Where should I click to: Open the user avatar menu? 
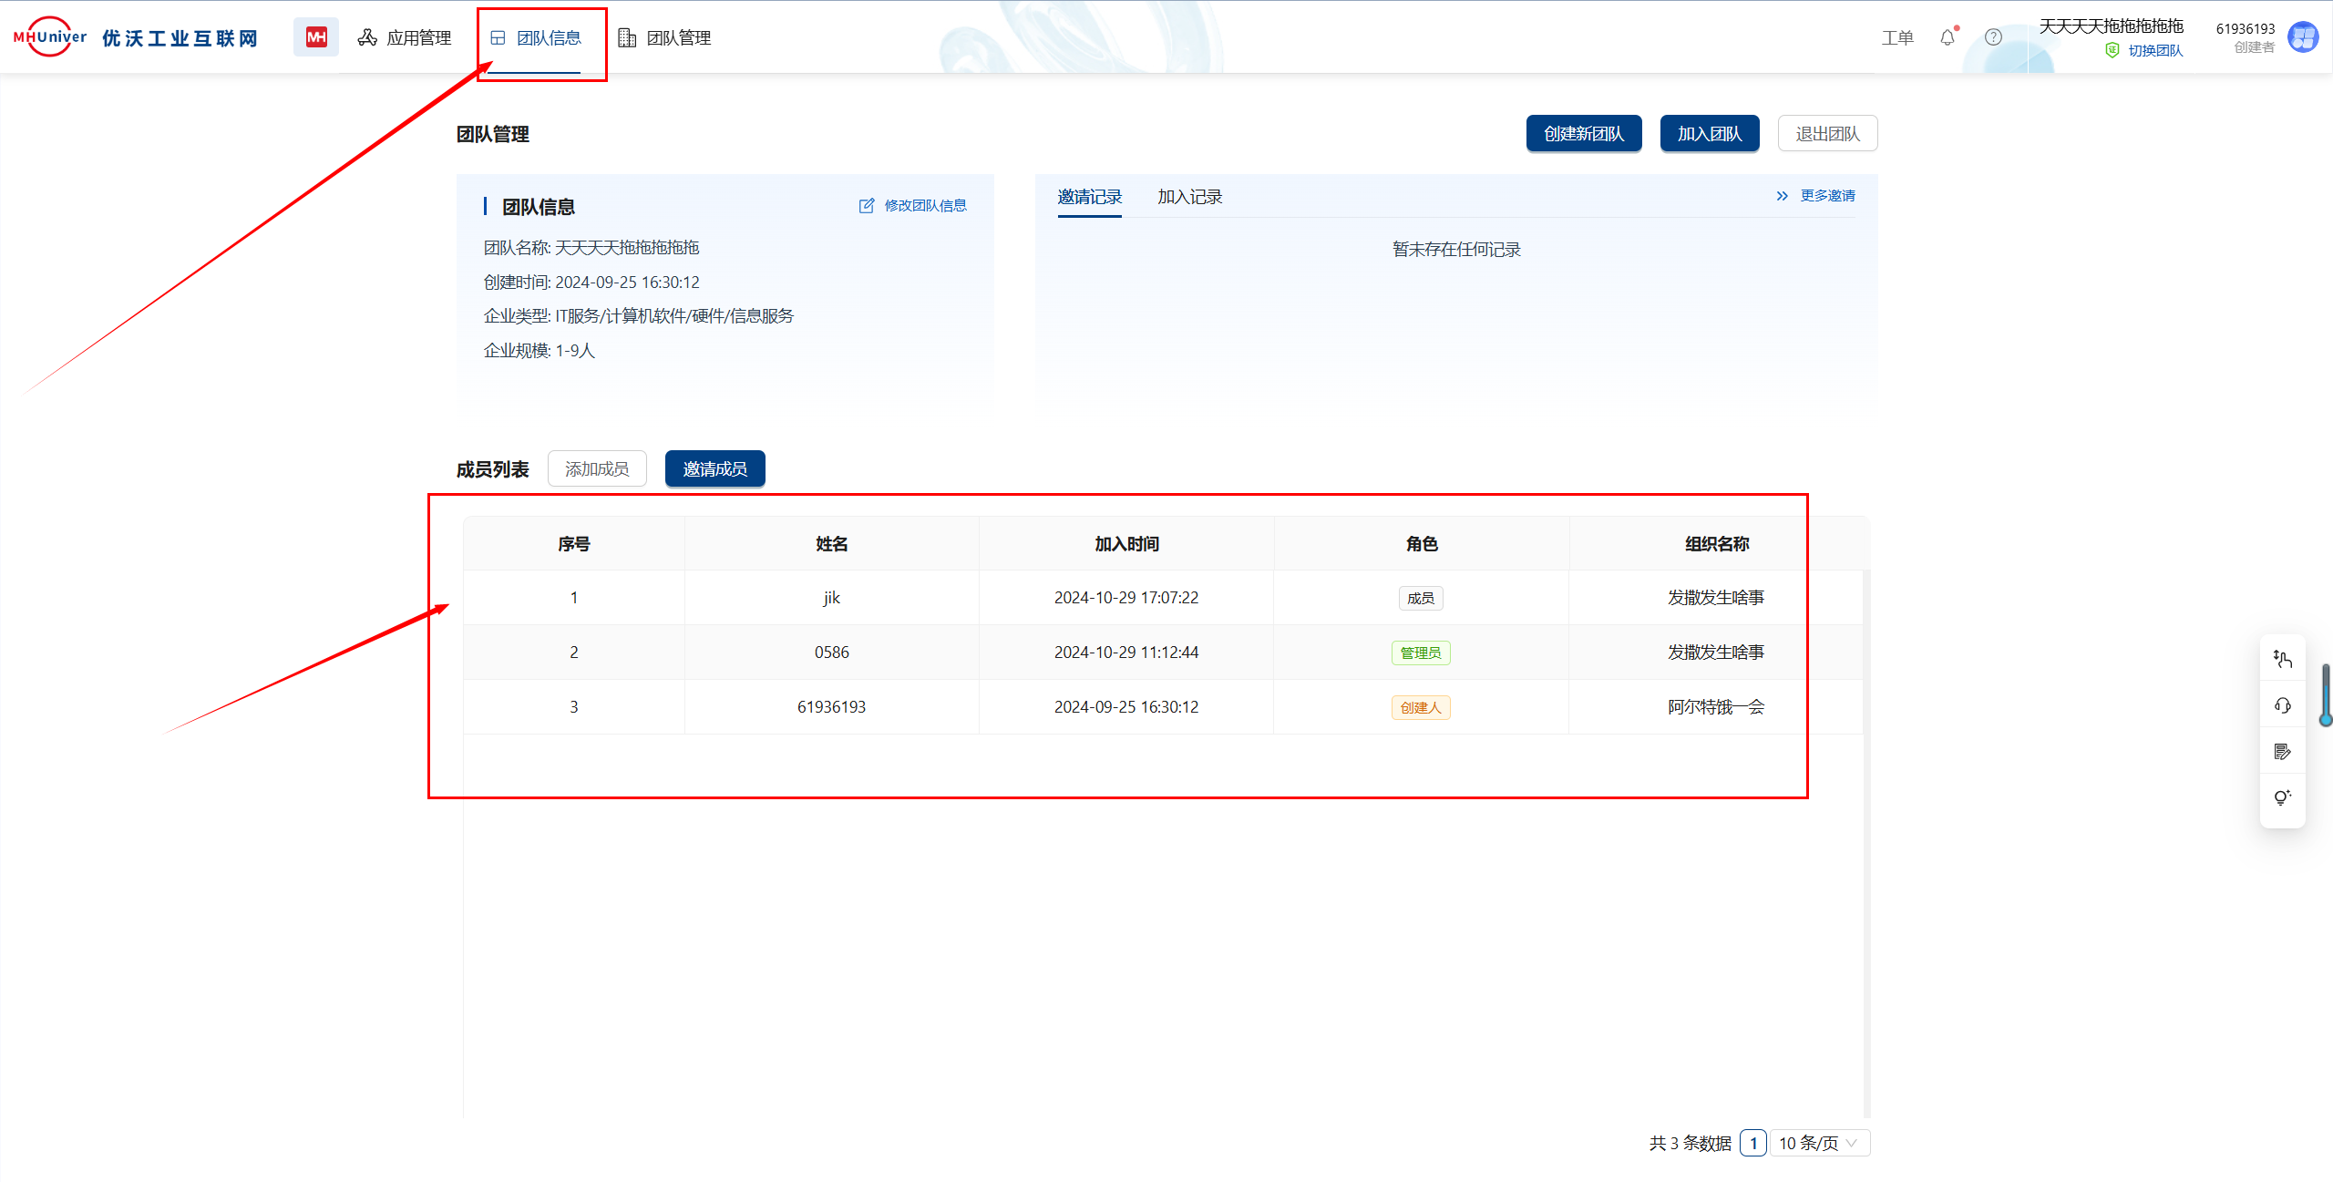point(2303,37)
